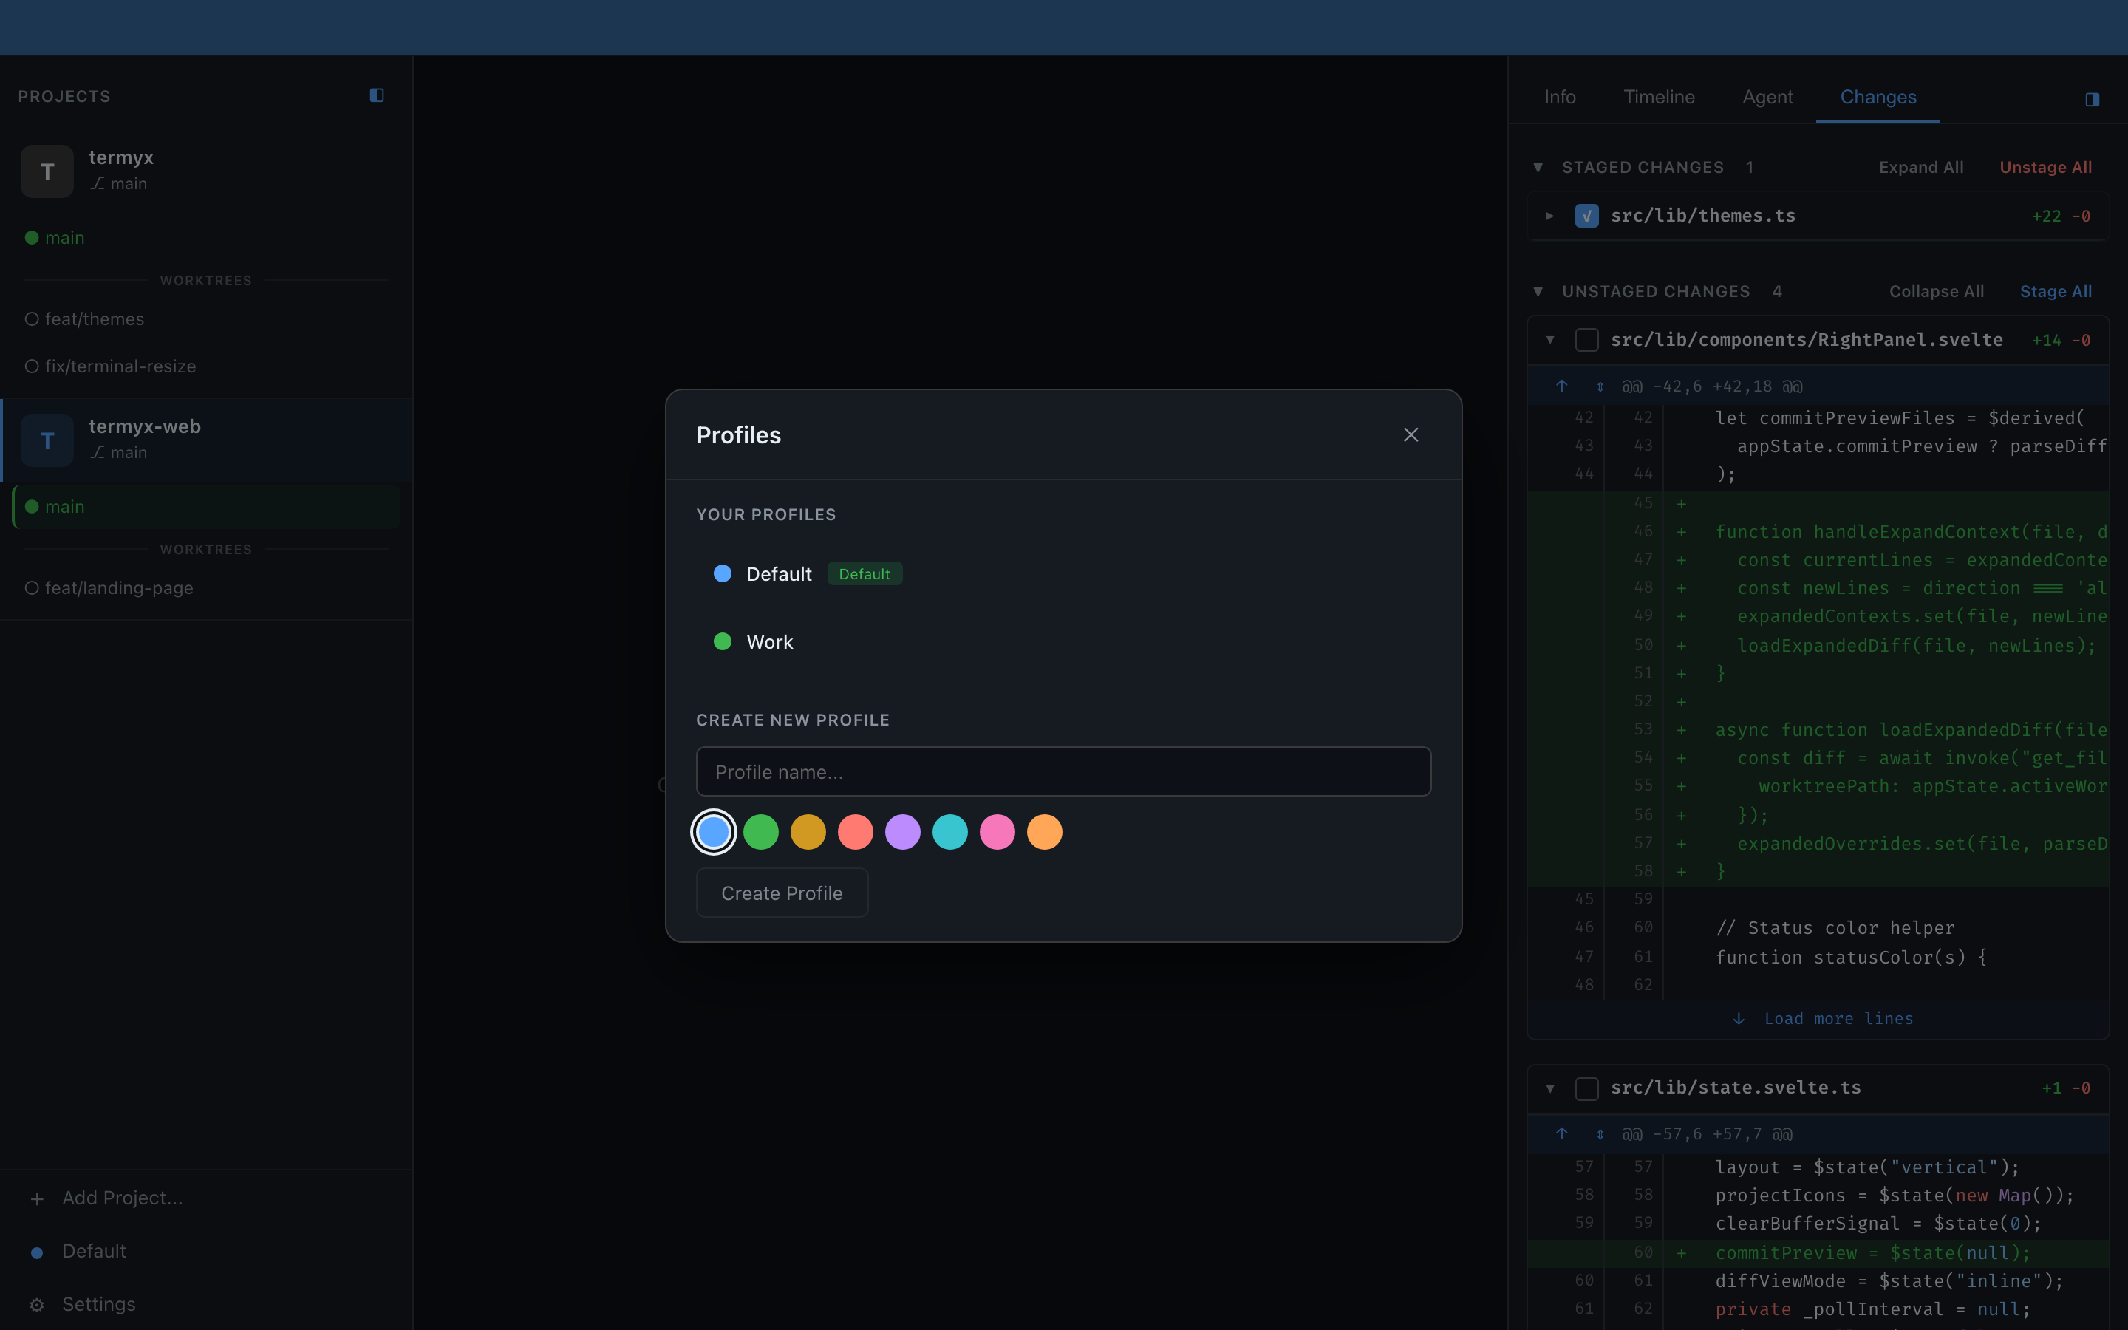
Task: Click Unstage All
Action: pyautogui.click(x=2045, y=167)
